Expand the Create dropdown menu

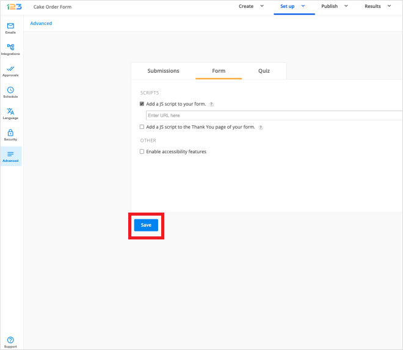(251, 7)
